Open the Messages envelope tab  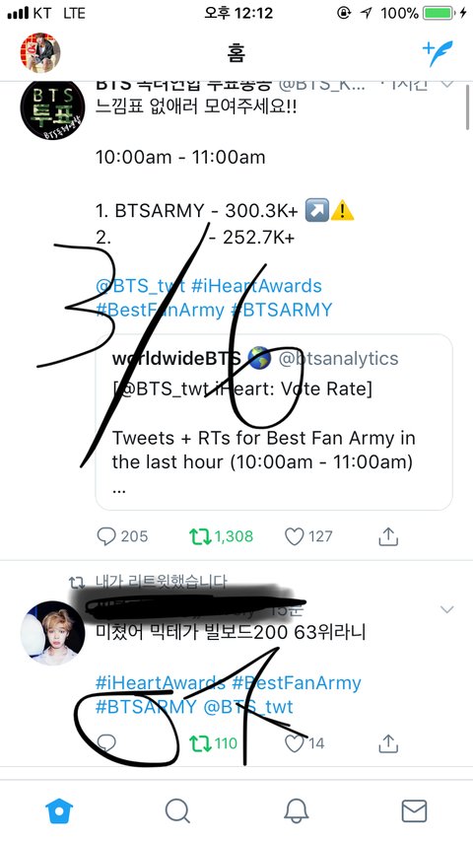(414, 810)
